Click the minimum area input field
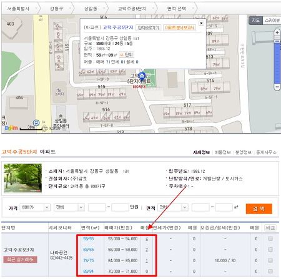 (200, 207)
